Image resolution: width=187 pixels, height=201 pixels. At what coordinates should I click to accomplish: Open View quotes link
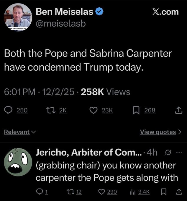click(x=161, y=132)
